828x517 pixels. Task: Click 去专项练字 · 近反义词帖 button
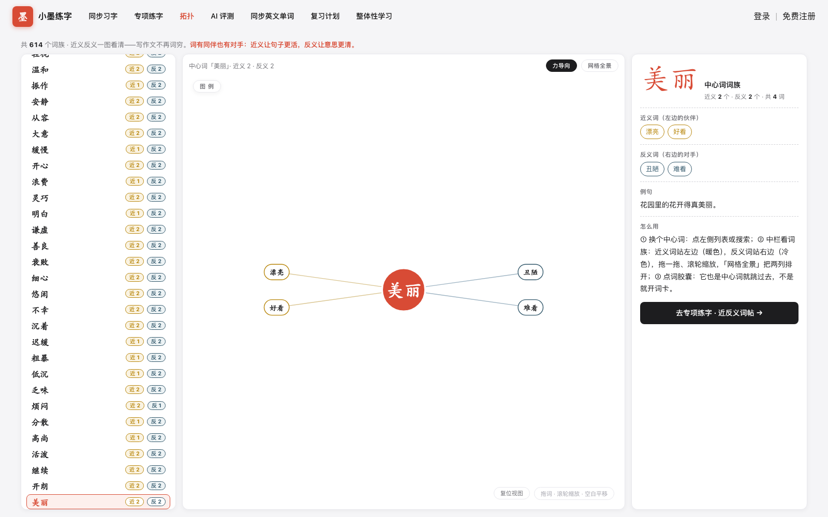pos(719,313)
